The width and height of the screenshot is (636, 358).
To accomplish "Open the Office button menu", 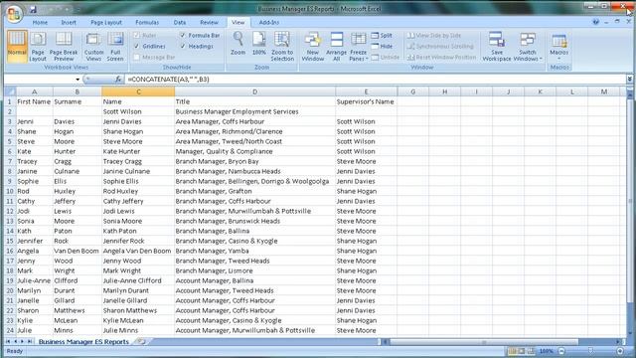I will point(14,14).
